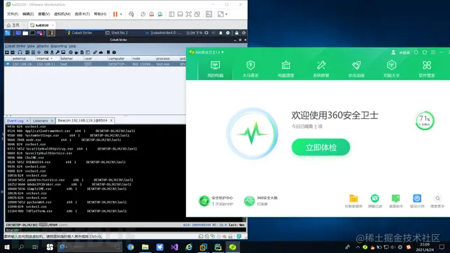The height and width of the screenshot is (253, 450).
Task: Click the chain link icon in Cobalt Strike toolbar
Action: click(95, 53)
